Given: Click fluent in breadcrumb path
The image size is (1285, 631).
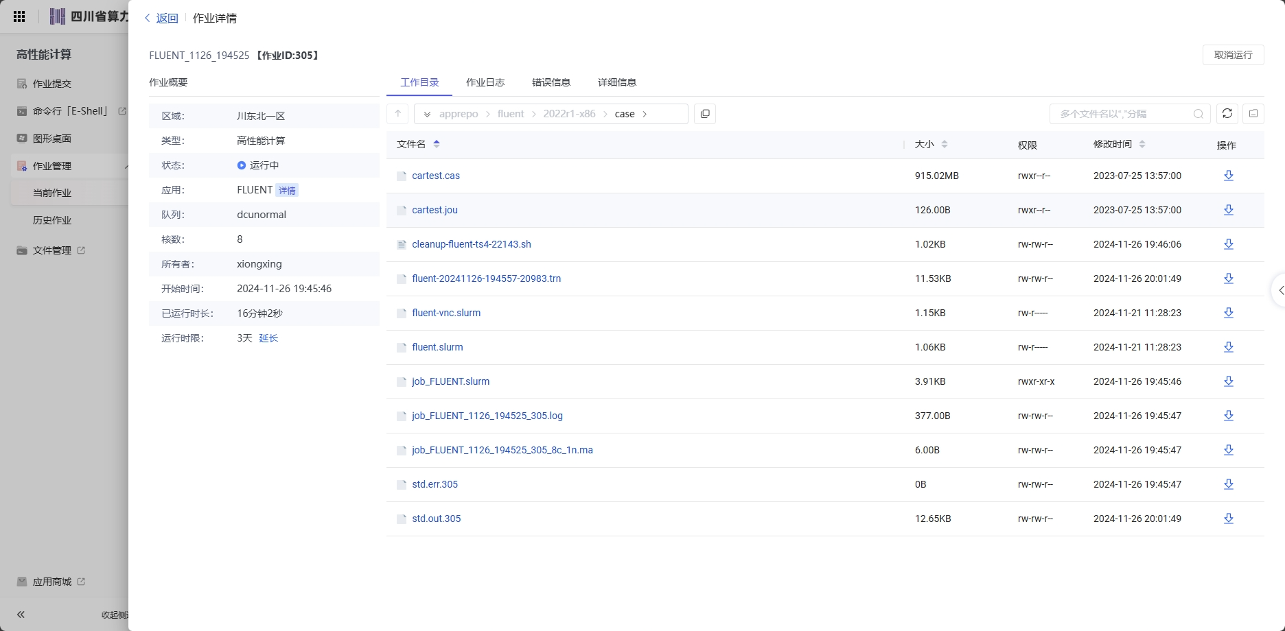Looking at the screenshot, I should point(511,114).
